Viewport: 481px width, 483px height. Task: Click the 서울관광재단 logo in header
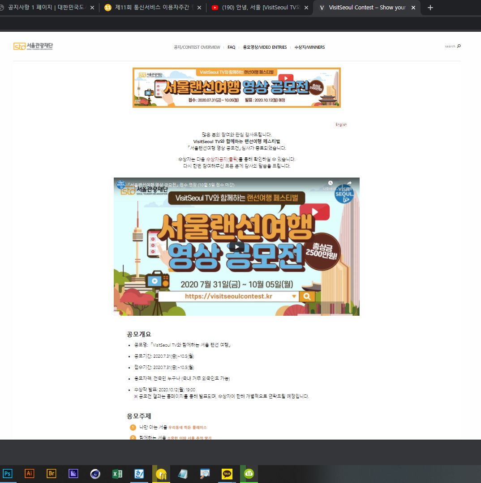(33, 46)
